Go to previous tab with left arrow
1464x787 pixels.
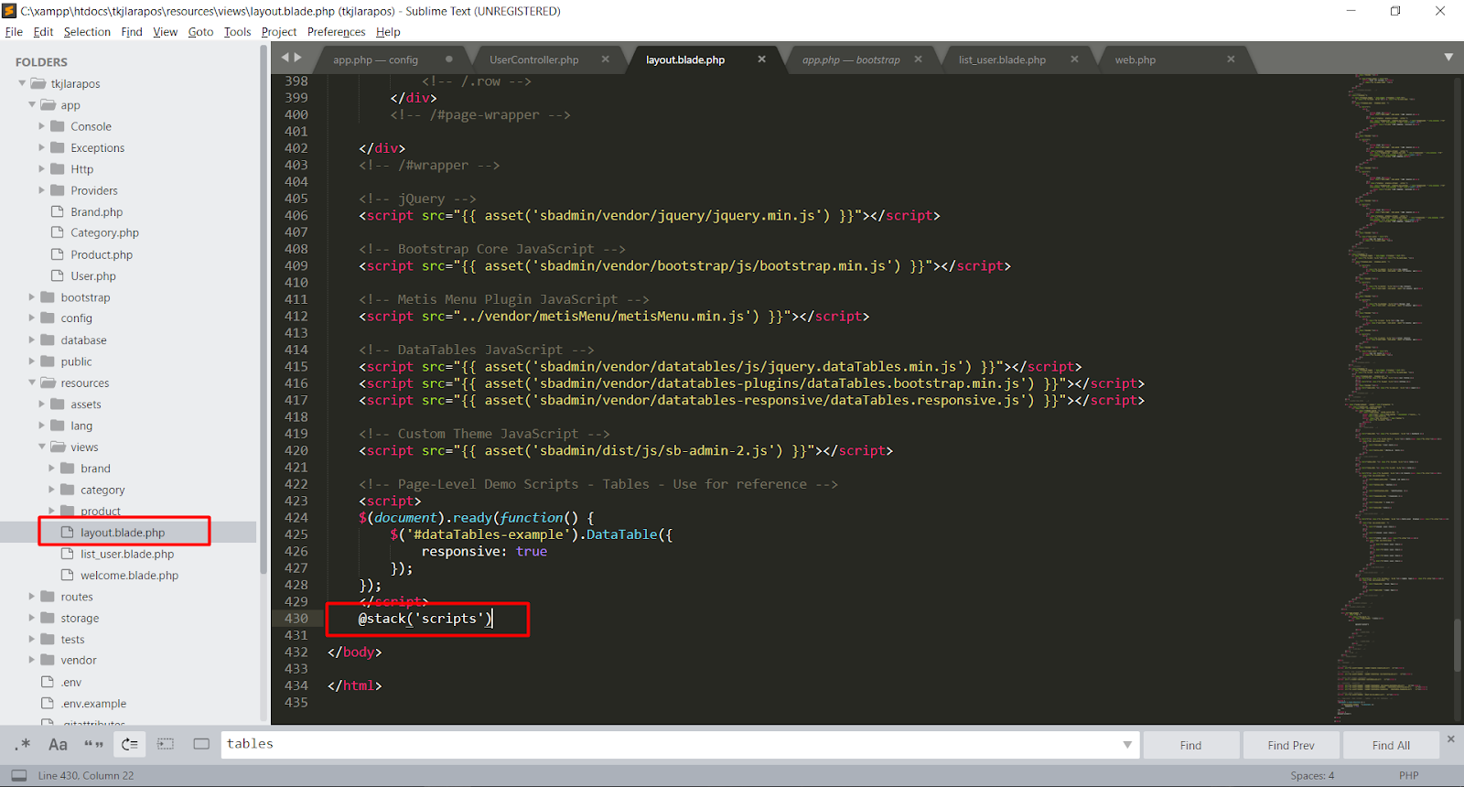point(285,57)
